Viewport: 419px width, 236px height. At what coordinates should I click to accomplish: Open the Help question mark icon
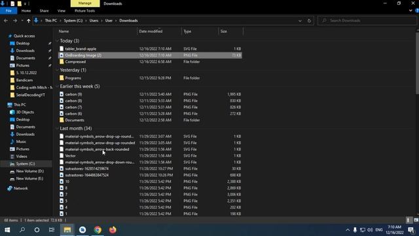tap(417, 10)
